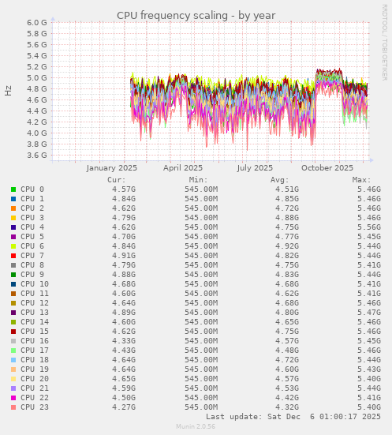
Task: Click CPU 6's average value 4.92G
Action: pos(287,246)
